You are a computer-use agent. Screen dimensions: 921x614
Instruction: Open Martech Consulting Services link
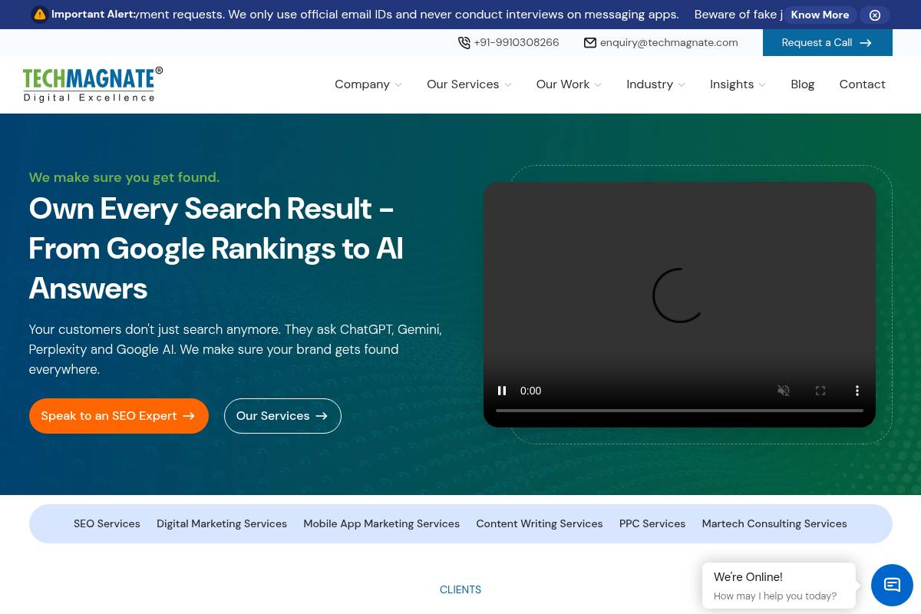click(774, 523)
